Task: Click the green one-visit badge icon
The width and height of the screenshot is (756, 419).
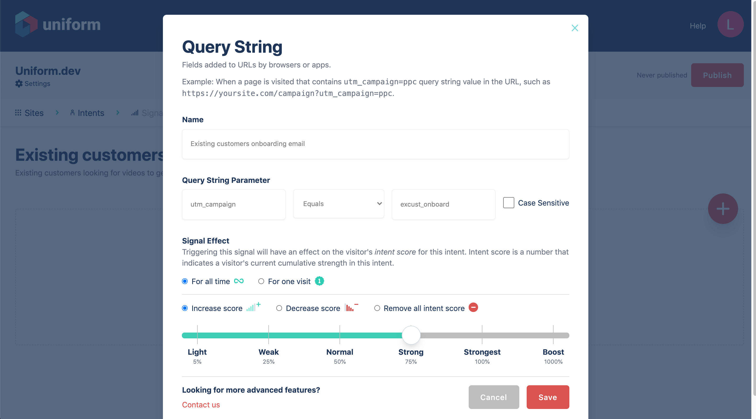Action: (x=319, y=281)
